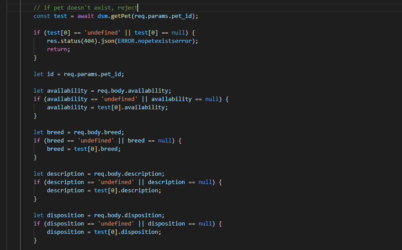Click the return statement

[x=58, y=49]
